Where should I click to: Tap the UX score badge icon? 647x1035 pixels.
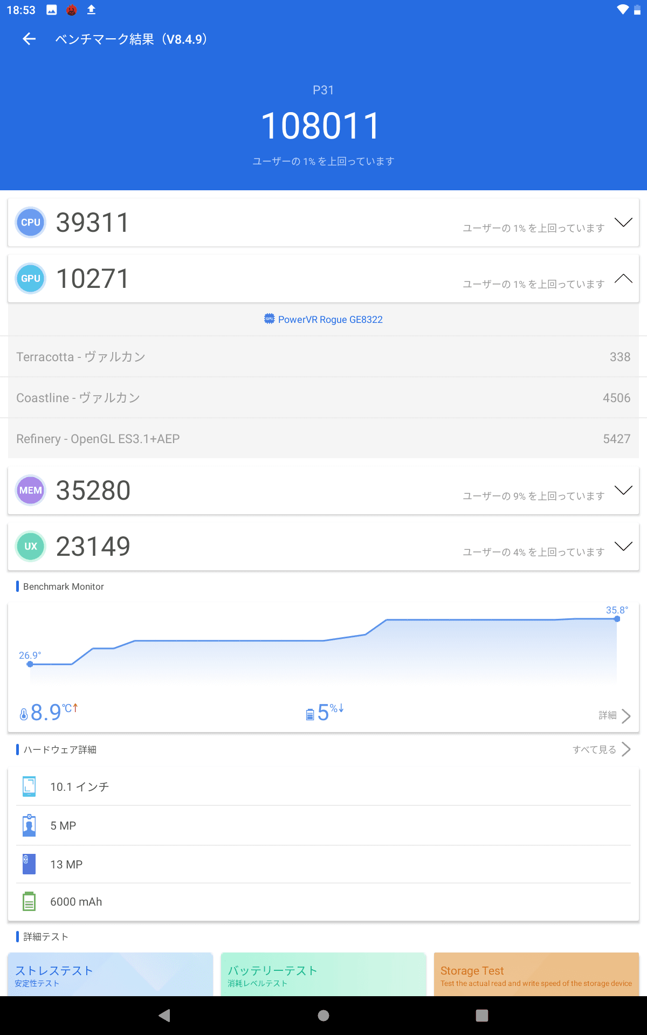(31, 547)
